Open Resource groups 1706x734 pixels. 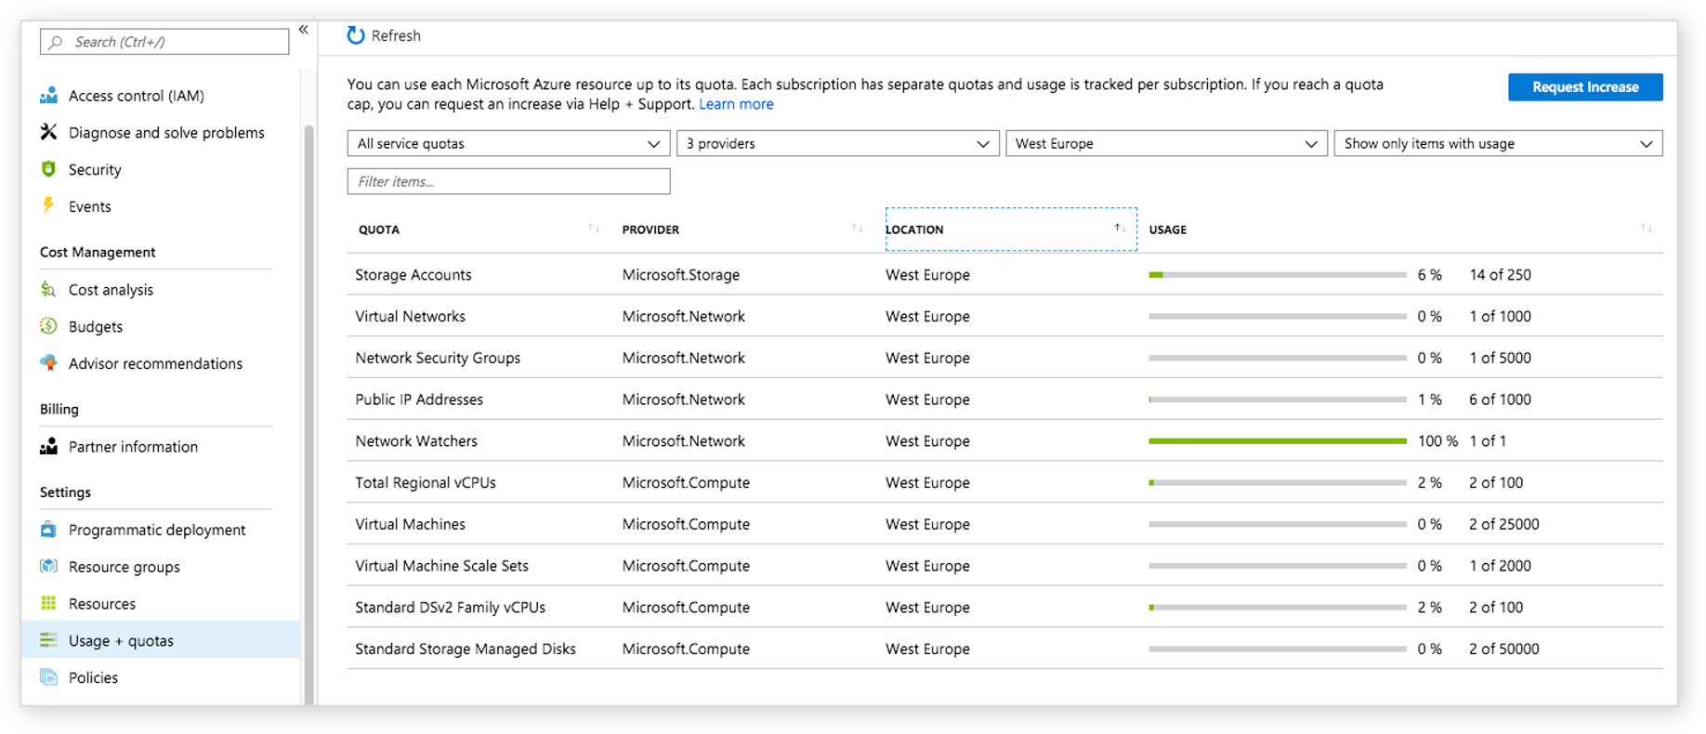pyautogui.click(x=125, y=567)
